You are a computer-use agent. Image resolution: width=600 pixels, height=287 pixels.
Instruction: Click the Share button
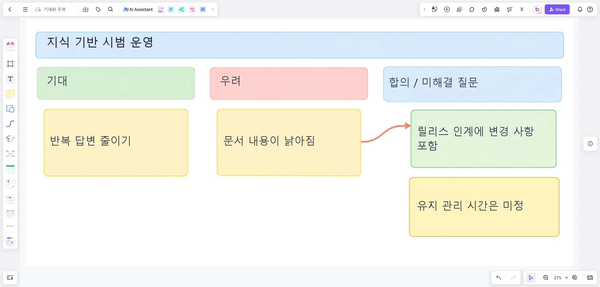[x=557, y=9]
